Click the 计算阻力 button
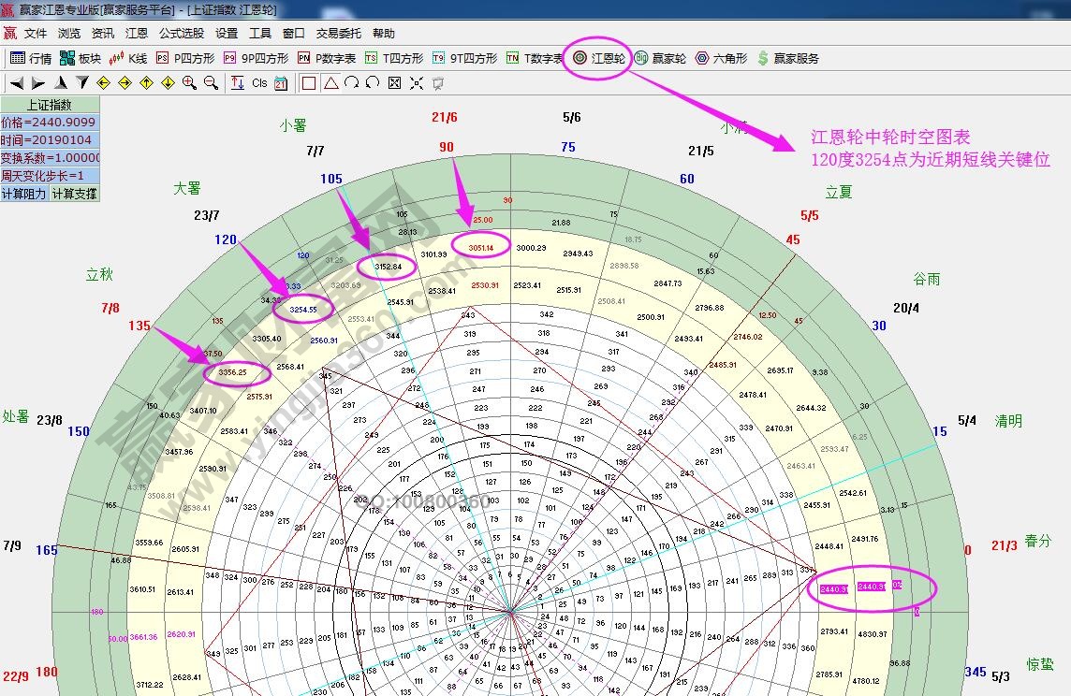Screen dimensions: 1071x696 click(24, 194)
